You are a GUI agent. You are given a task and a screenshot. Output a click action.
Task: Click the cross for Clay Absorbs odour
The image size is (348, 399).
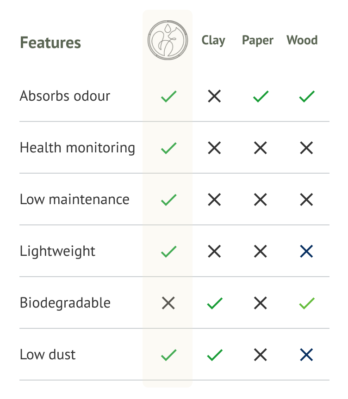pyautogui.click(x=214, y=96)
